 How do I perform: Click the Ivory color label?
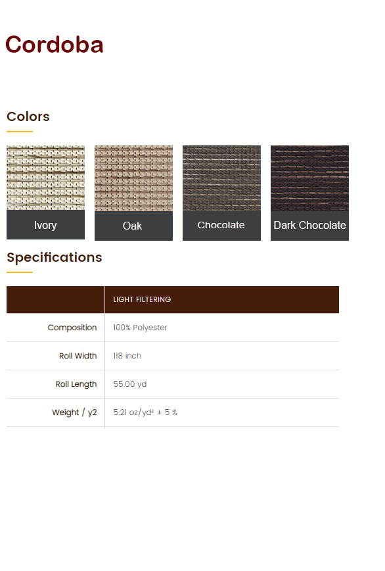[45, 225]
